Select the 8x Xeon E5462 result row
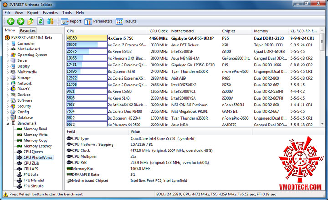This screenshot has width=328, height=200. pos(192,51)
